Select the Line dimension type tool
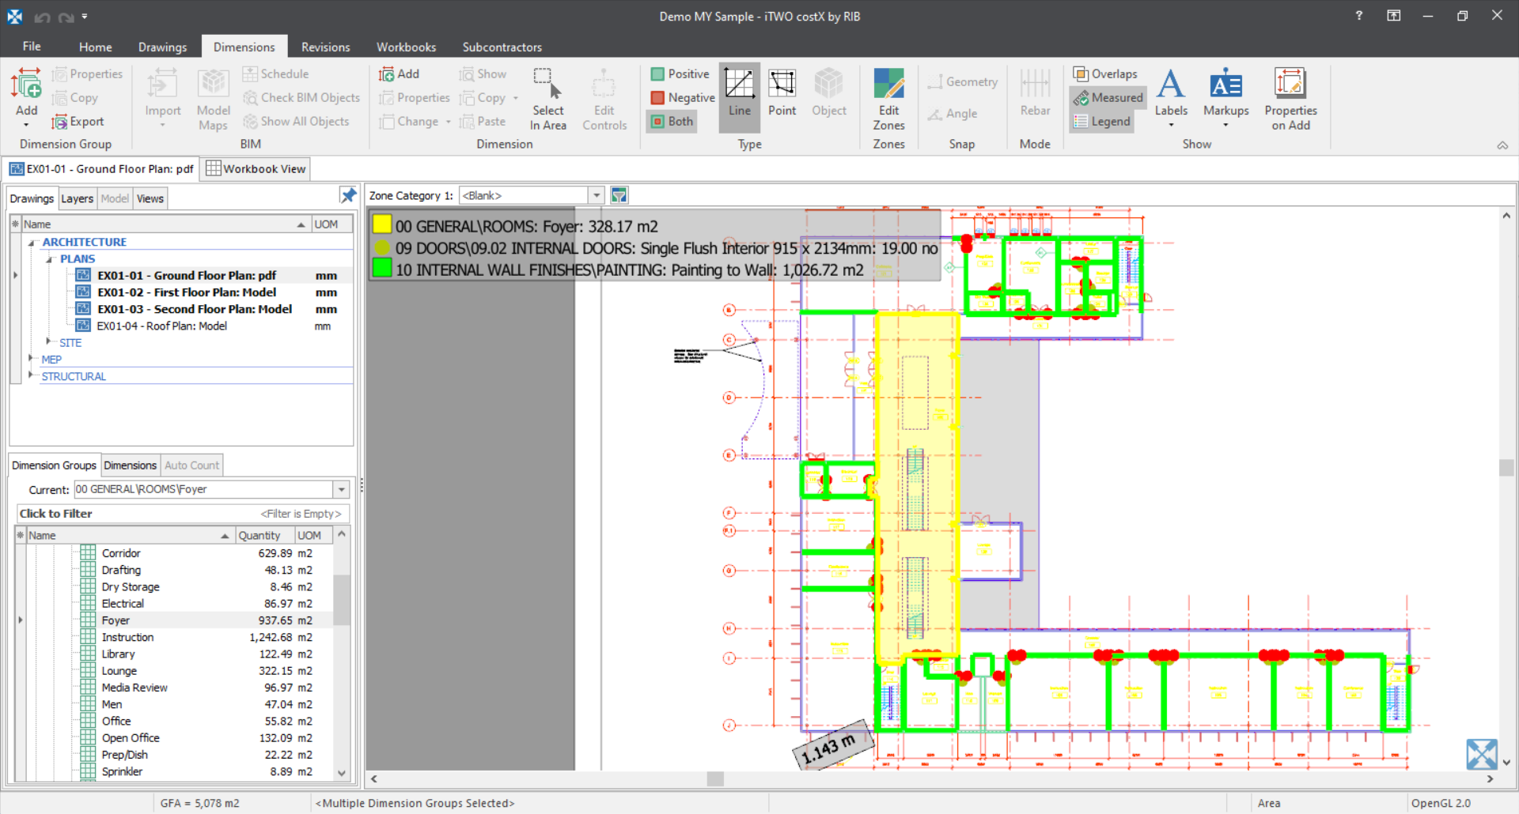This screenshot has width=1519, height=814. coord(739,94)
